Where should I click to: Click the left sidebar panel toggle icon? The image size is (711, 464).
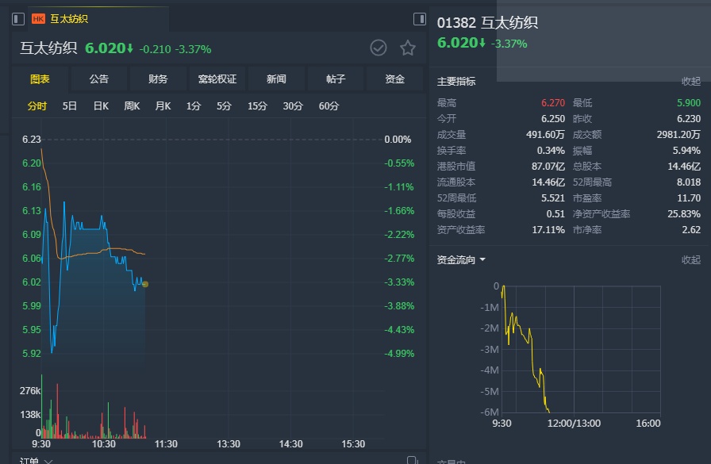(18, 19)
